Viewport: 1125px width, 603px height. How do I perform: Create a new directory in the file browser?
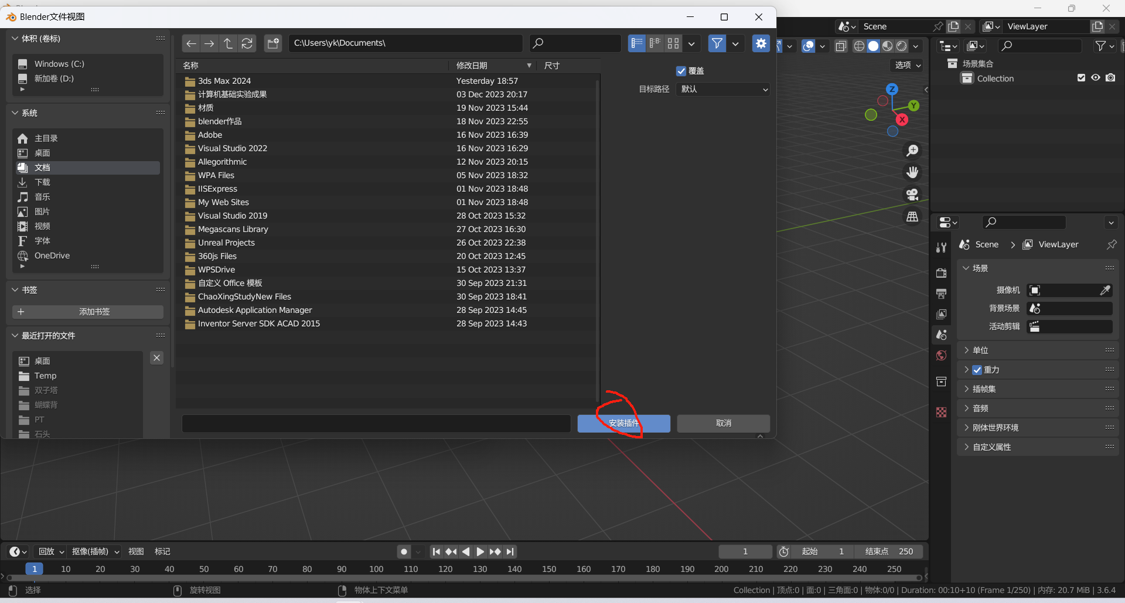point(273,43)
